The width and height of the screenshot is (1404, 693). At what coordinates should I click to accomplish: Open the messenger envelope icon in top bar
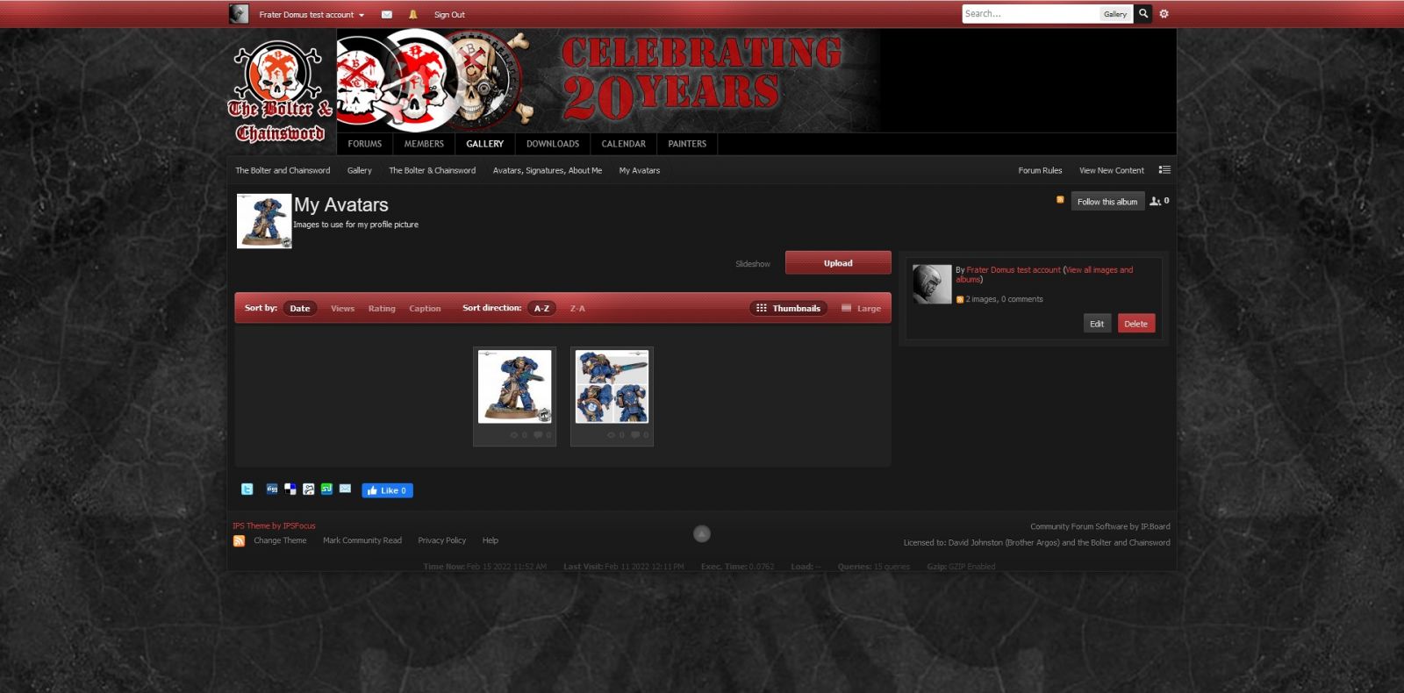tap(386, 15)
